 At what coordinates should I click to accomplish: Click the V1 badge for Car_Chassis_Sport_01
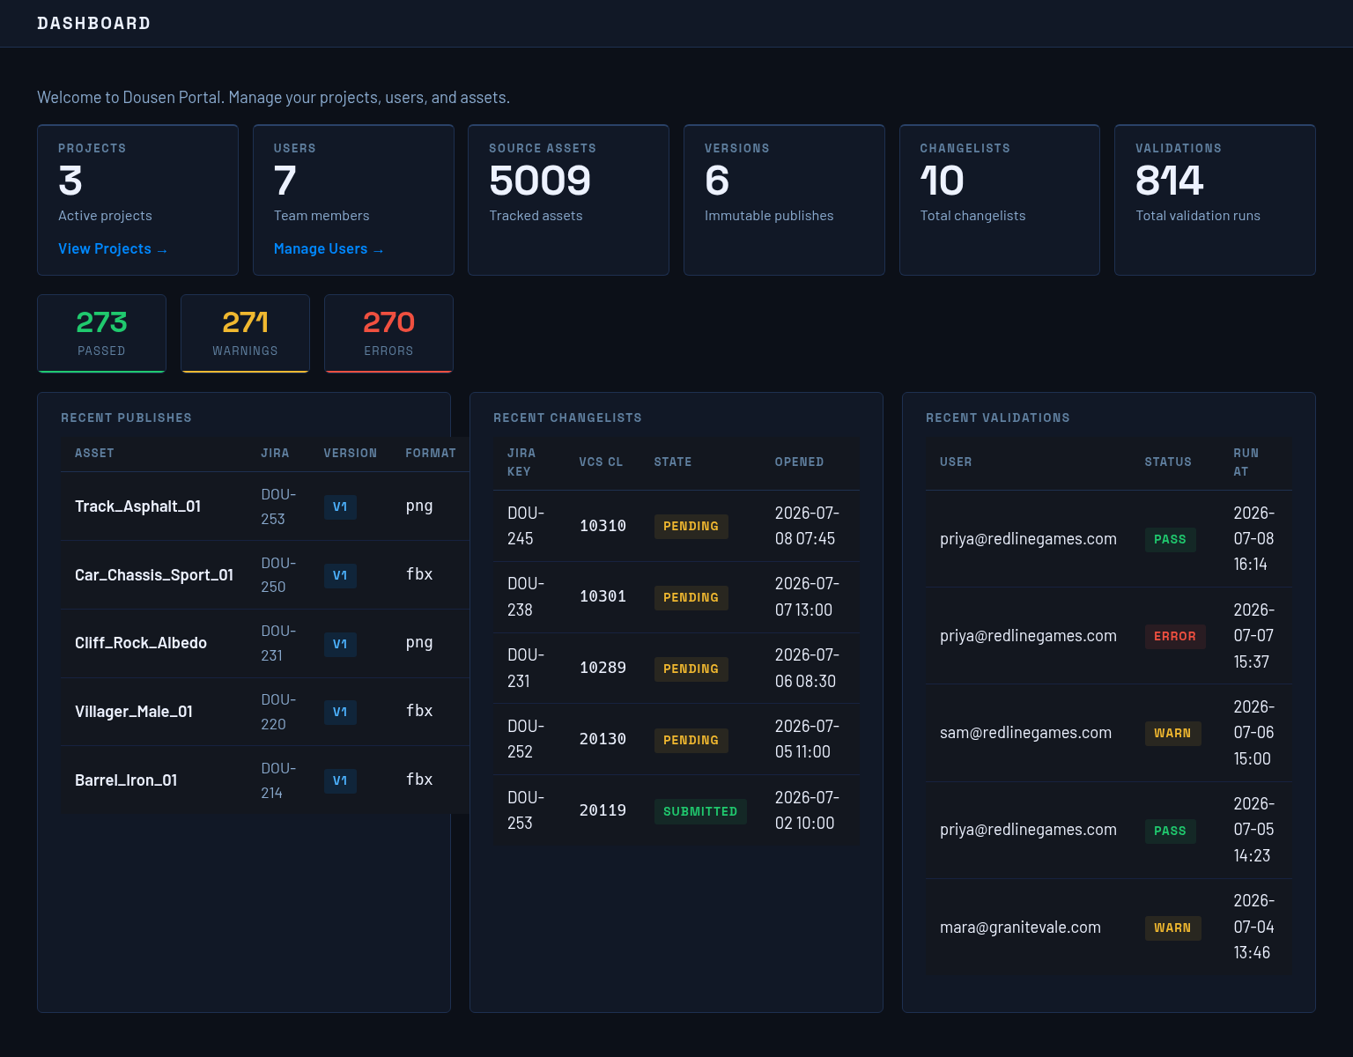click(x=340, y=576)
